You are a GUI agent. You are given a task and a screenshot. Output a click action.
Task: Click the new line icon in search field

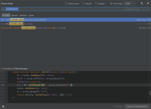[x=143, y=9]
